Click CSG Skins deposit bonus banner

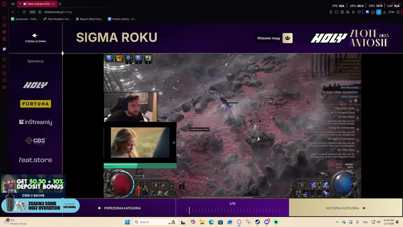tap(33, 187)
